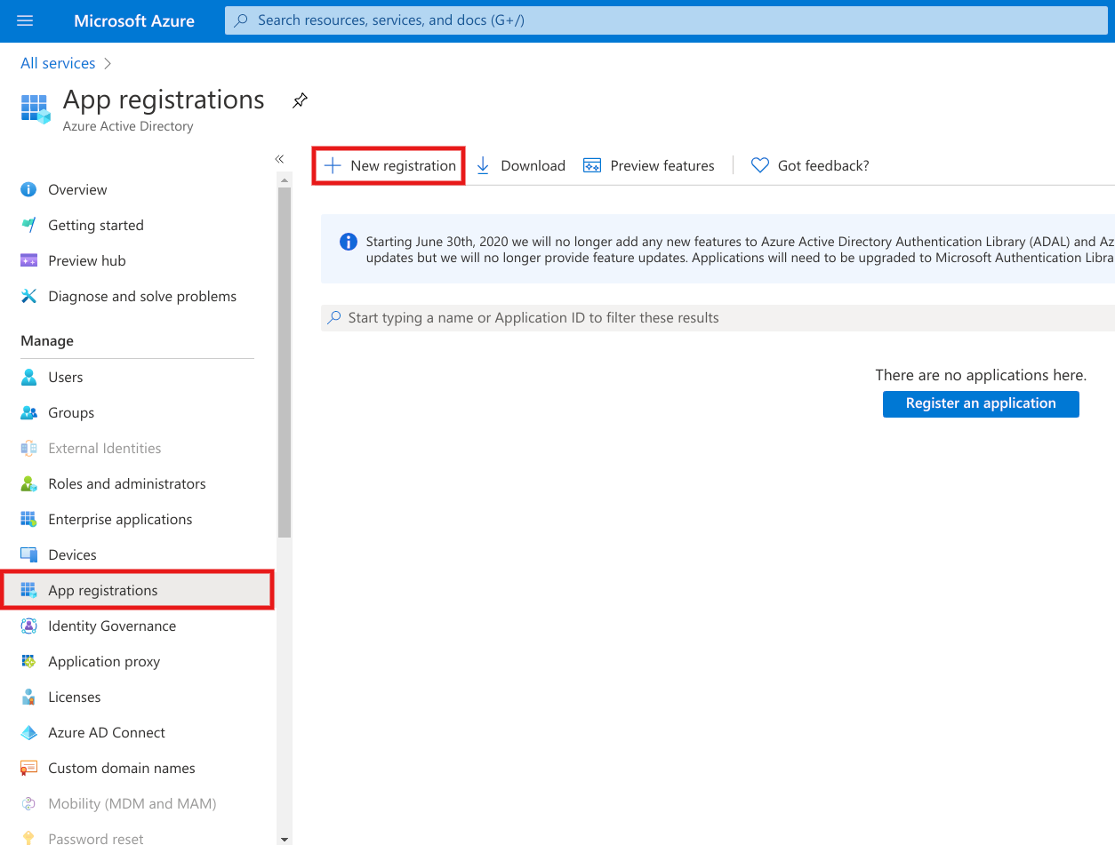
Task: Open Identity Governance
Action: (x=112, y=626)
